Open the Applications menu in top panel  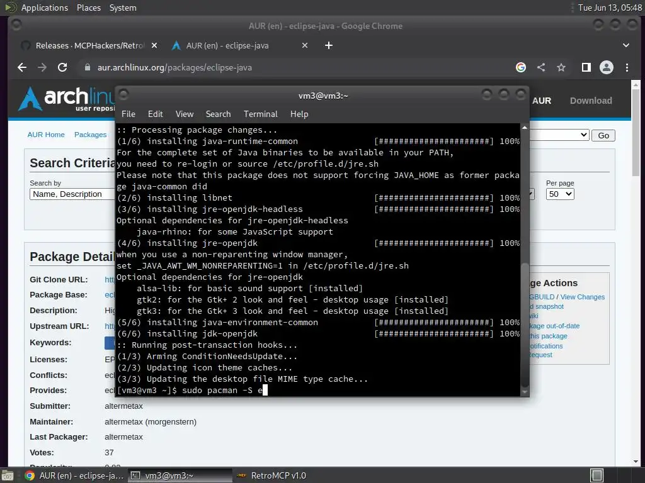click(45, 8)
